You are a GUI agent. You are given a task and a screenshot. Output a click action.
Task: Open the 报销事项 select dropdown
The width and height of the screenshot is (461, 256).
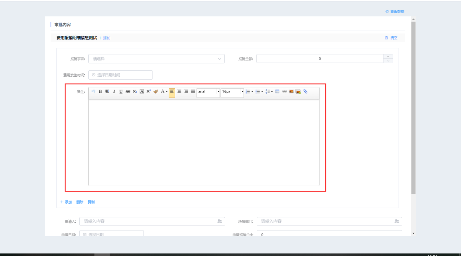157,59
